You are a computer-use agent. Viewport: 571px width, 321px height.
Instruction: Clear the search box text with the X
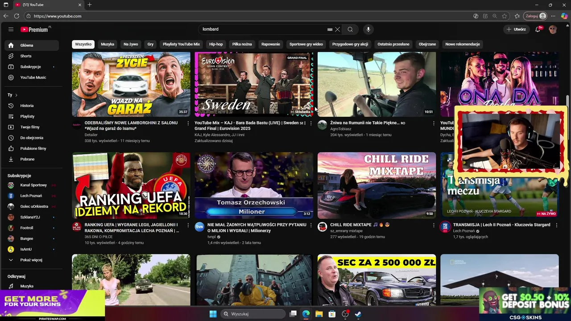coord(338,29)
